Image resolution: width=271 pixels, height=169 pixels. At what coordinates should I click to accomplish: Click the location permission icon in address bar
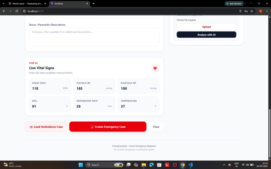(240, 11)
